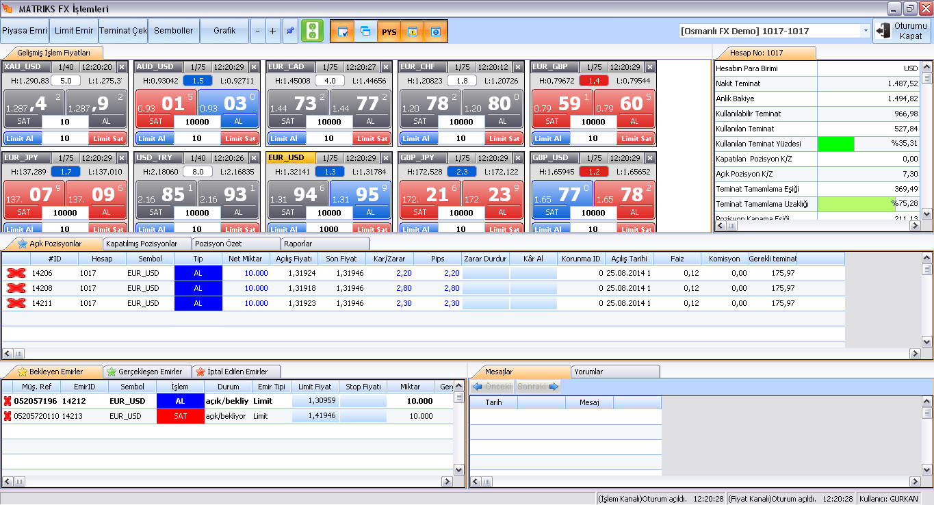Image resolution: width=934 pixels, height=505 pixels.
Task: Edit the EUR_USD tile quantity 10000 field
Action: point(329,213)
